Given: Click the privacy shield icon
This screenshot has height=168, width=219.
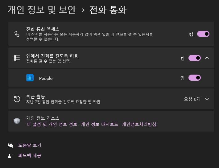Looking at the screenshot, I should click(x=17, y=121).
